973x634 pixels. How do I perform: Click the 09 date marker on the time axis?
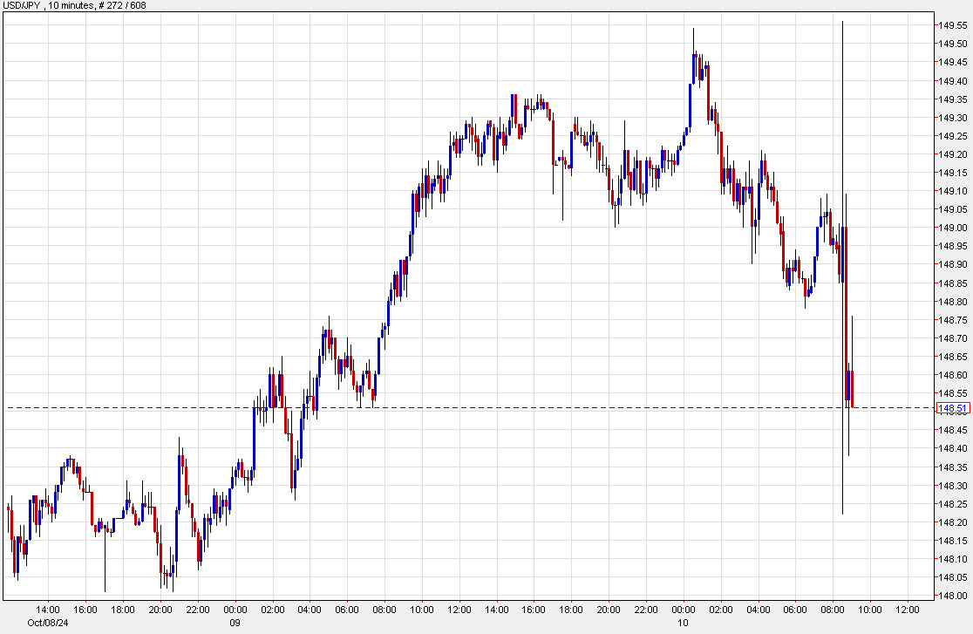click(235, 624)
